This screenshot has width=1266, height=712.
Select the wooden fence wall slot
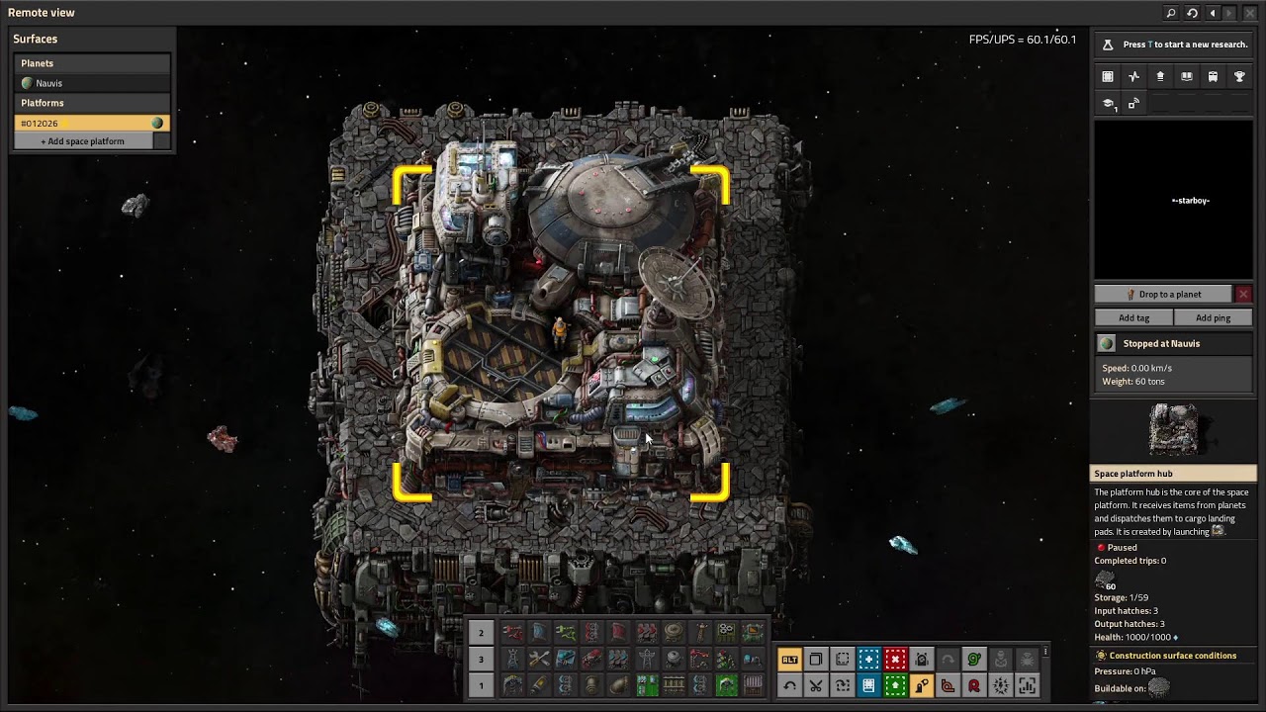coord(674,685)
